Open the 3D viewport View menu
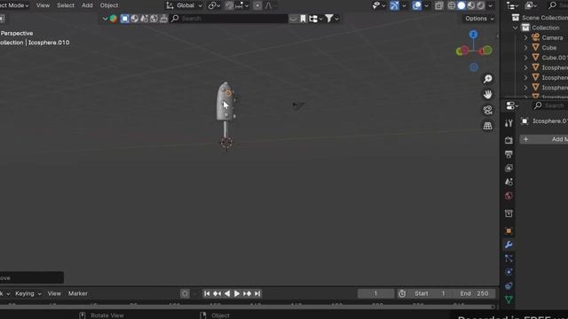 click(43, 5)
